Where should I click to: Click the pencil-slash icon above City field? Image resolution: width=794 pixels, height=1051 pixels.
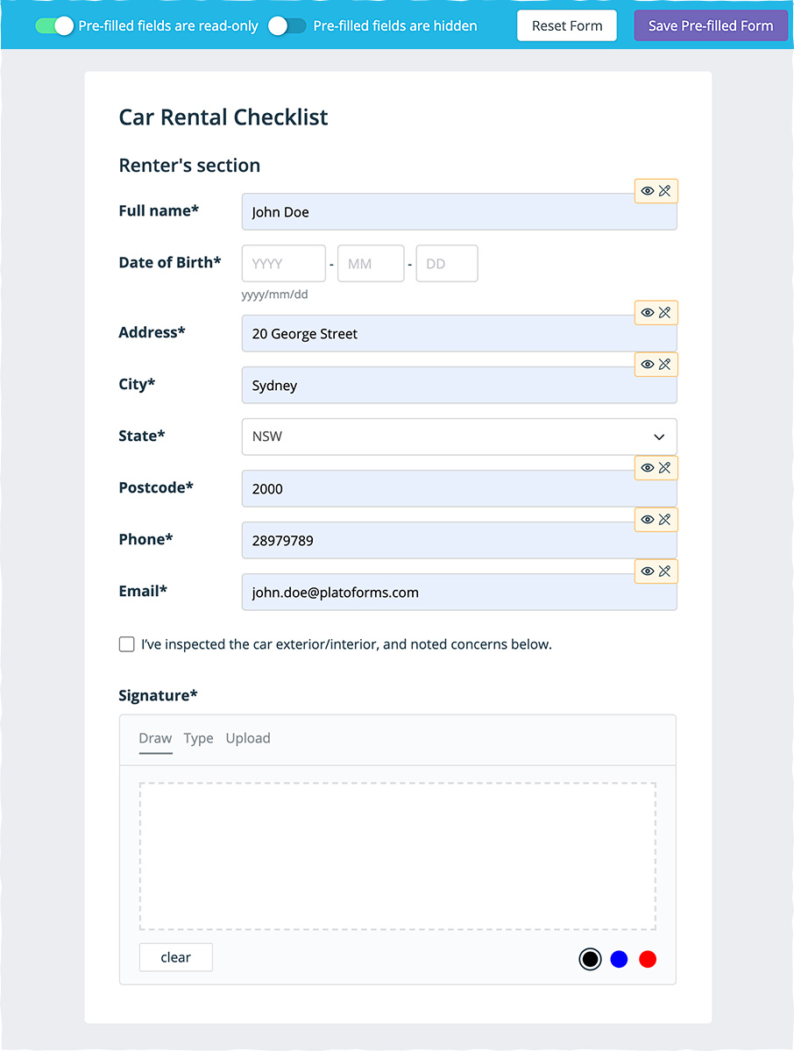coord(665,365)
